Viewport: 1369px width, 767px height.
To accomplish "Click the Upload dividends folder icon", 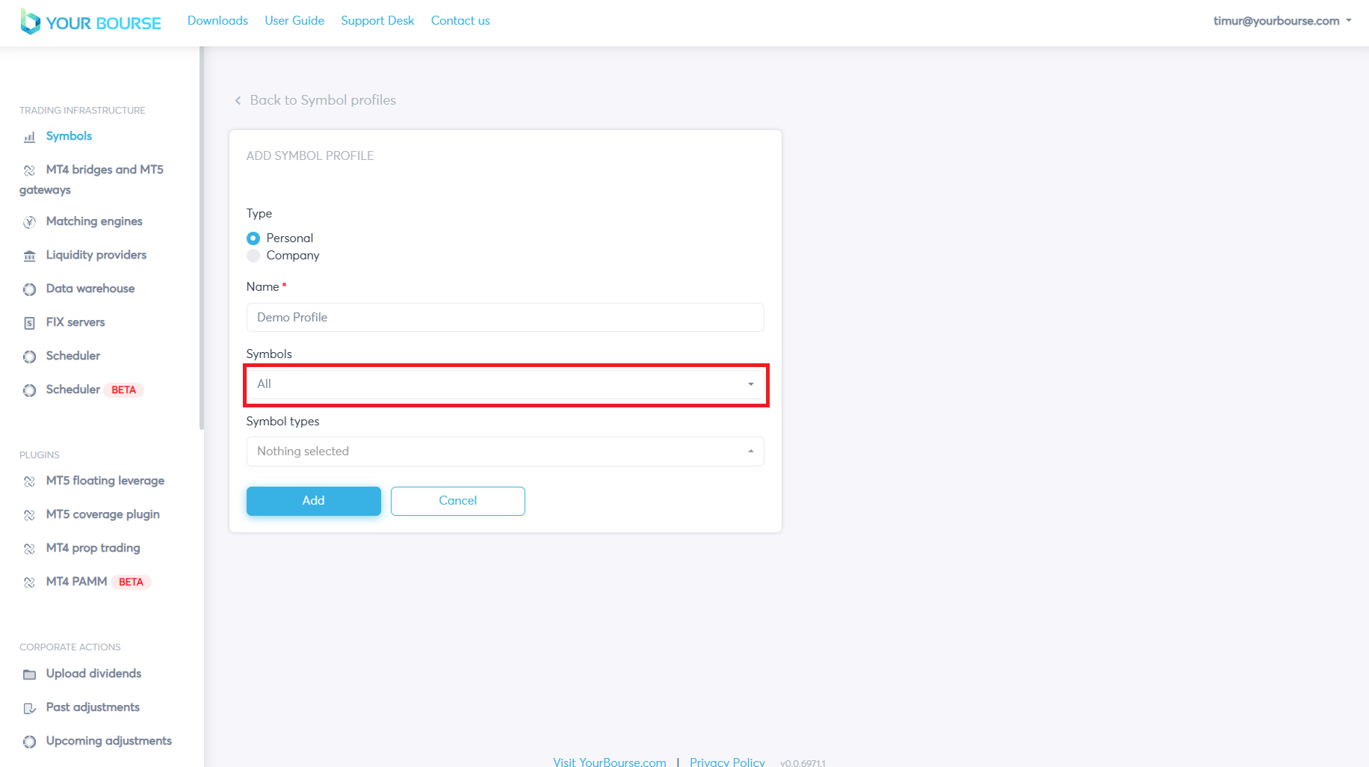I will pyautogui.click(x=30, y=674).
